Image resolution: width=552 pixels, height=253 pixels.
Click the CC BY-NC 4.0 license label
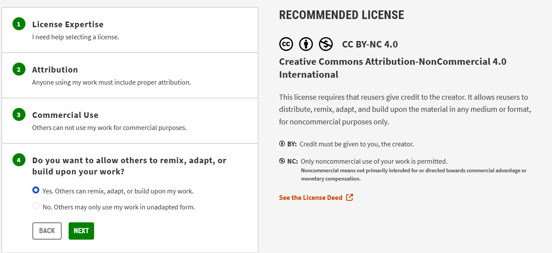tap(370, 44)
